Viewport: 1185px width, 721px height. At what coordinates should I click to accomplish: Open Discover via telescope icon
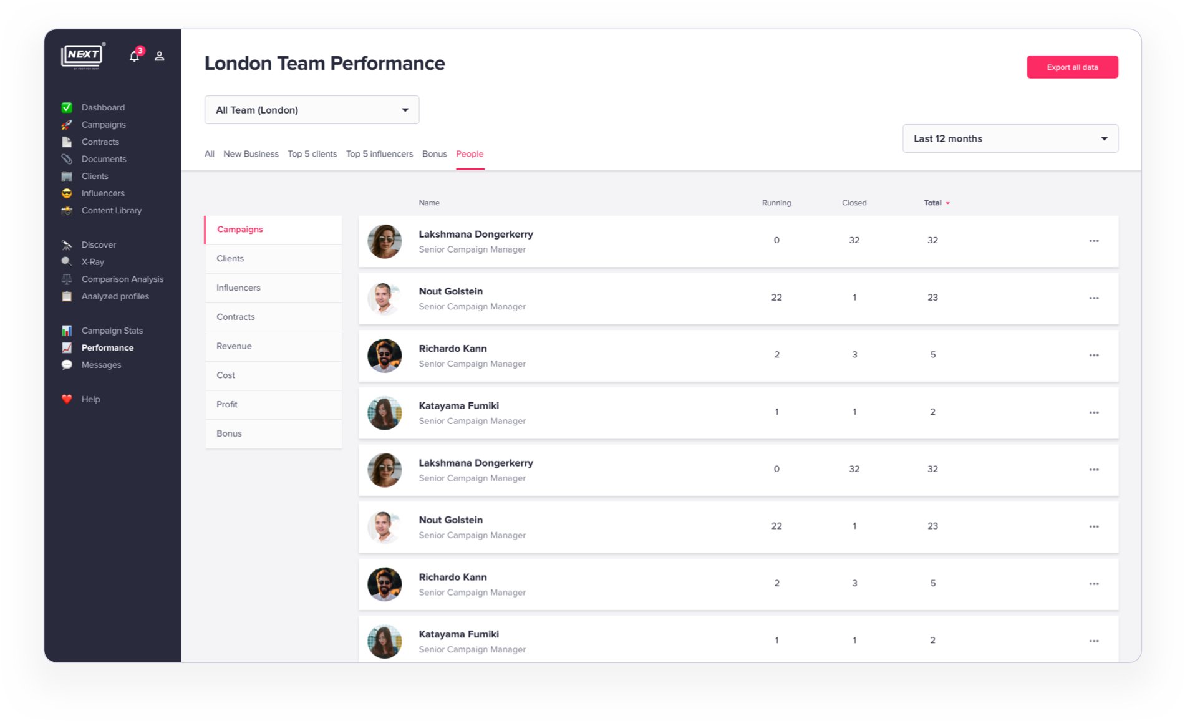(x=67, y=245)
